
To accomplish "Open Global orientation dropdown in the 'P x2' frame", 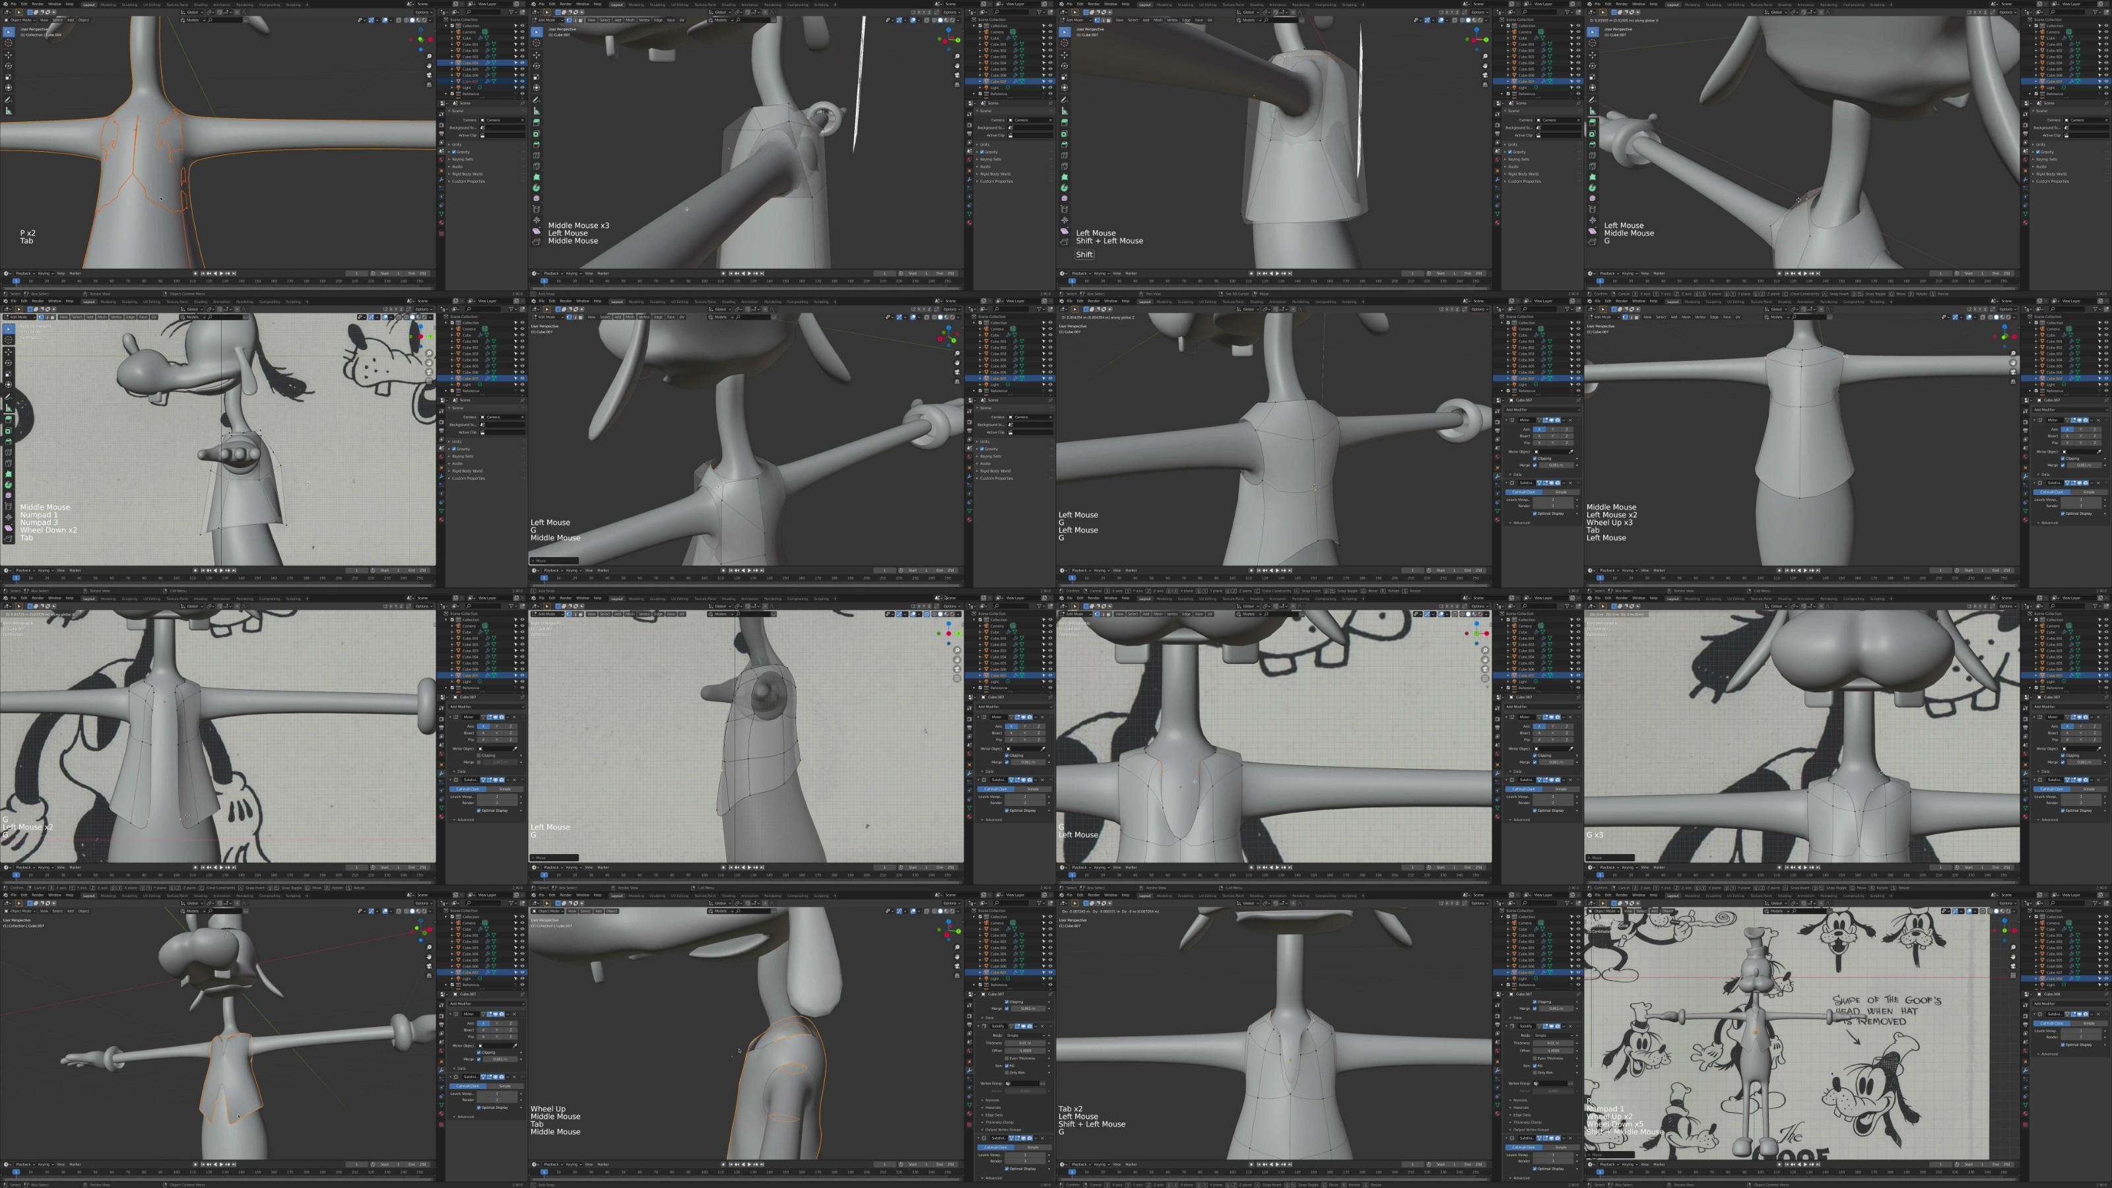I will [x=192, y=13].
